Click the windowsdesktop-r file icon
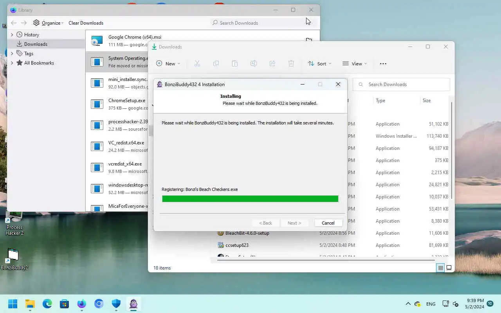Image resolution: width=501 pixels, height=313 pixels. [97, 189]
